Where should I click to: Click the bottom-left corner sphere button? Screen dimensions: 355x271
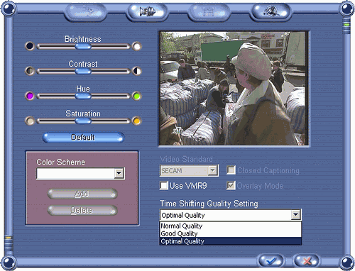pyautogui.click(x=9, y=262)
